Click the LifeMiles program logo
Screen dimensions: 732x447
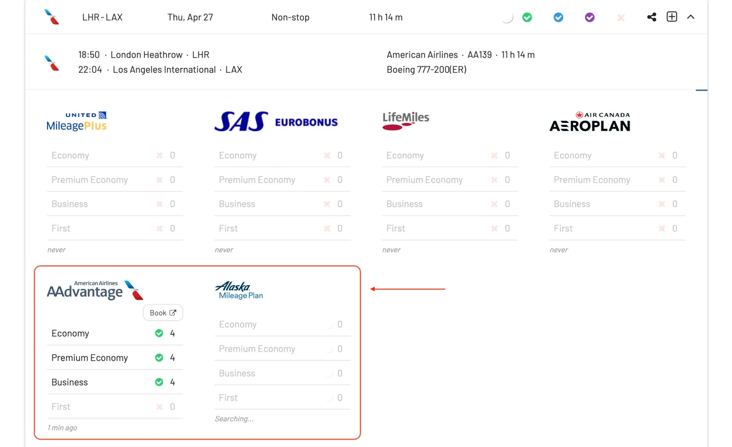click(x=406, y=121)
